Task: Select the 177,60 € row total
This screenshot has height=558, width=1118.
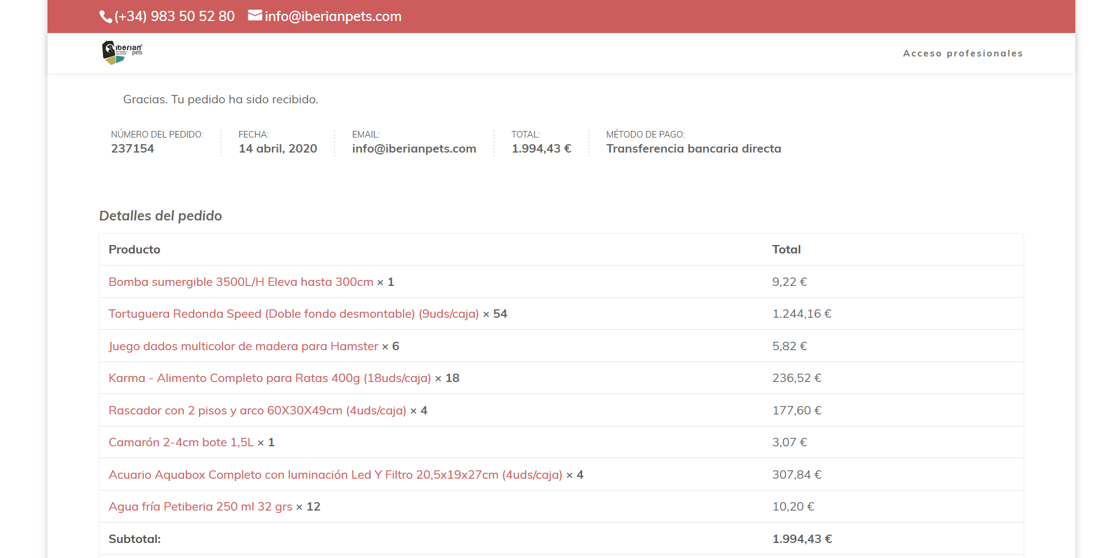Action: point(797,410)
